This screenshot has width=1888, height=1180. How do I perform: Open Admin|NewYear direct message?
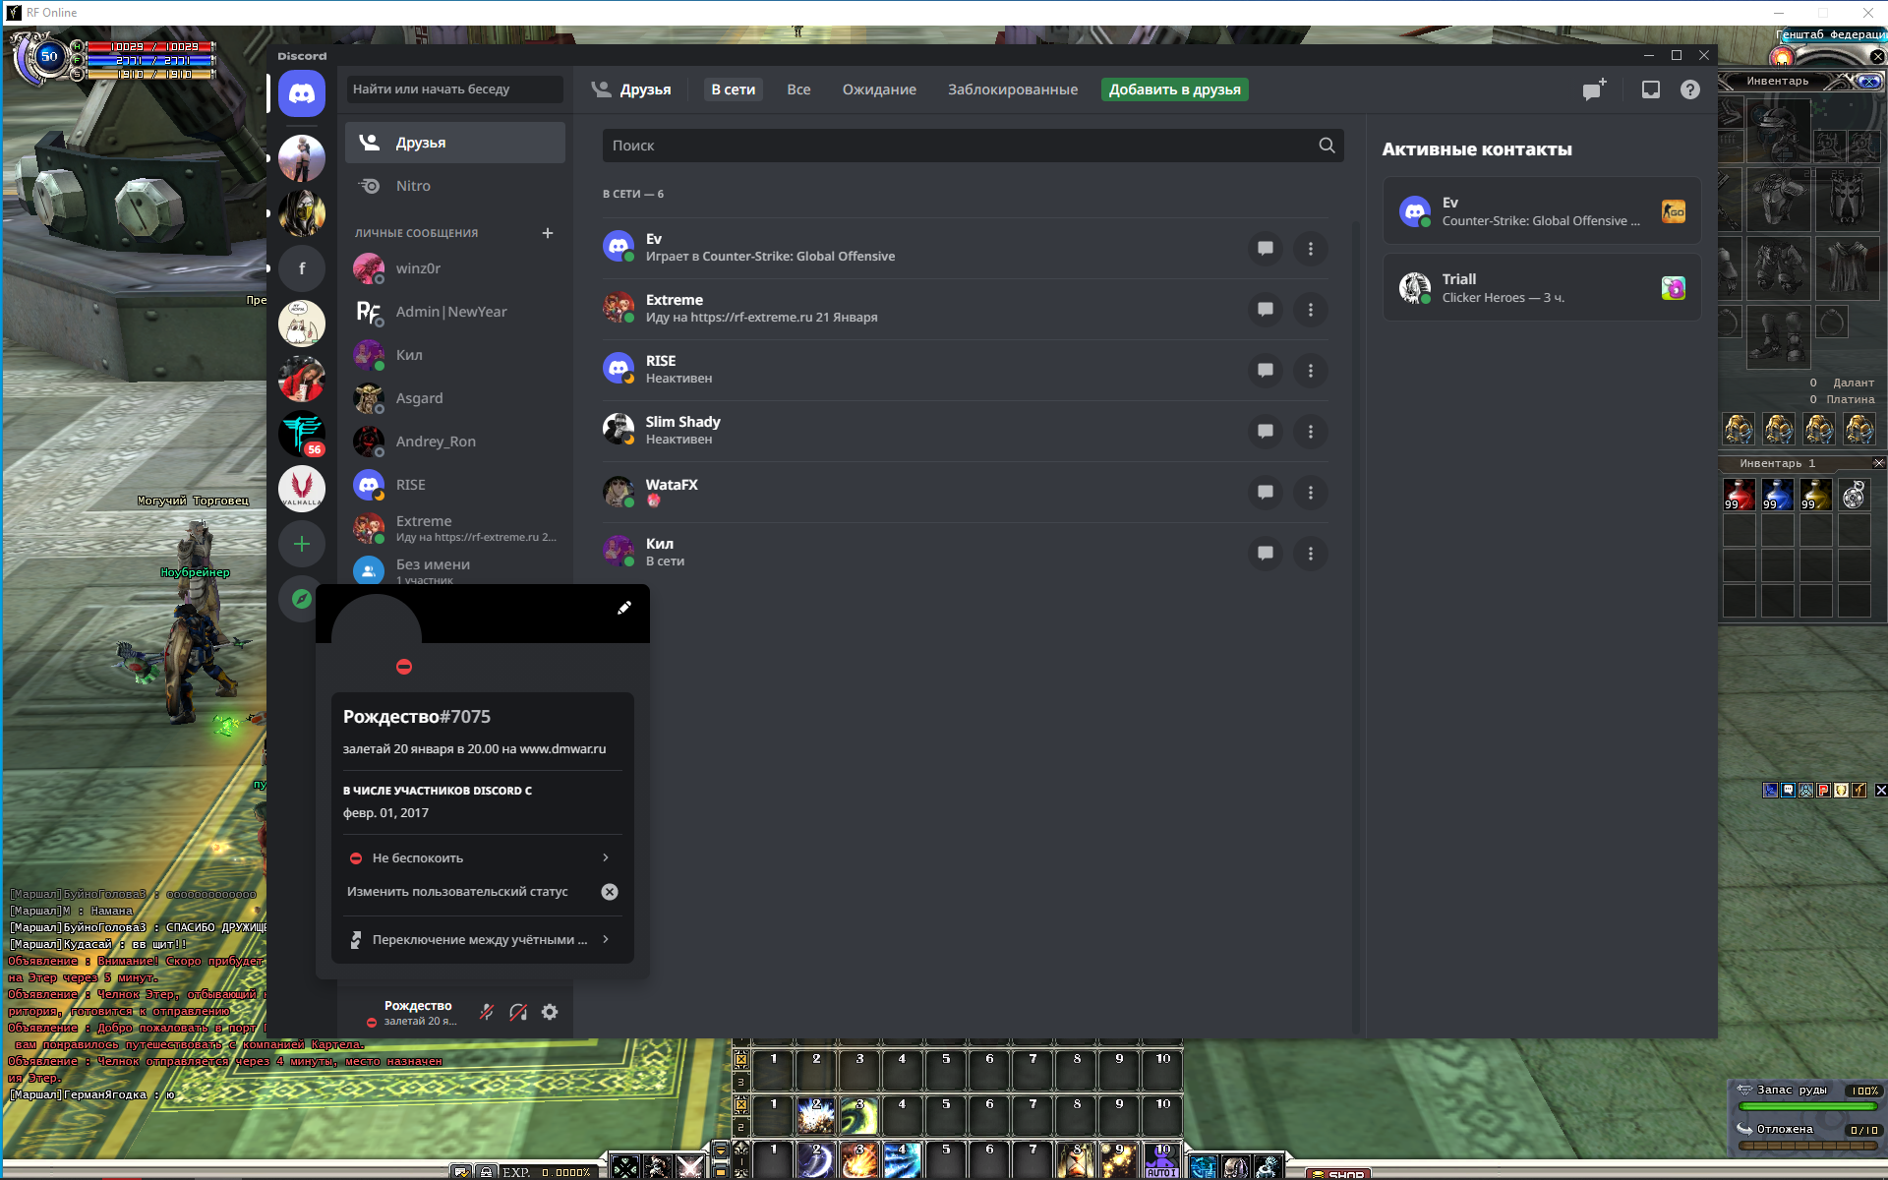point(455,312)
